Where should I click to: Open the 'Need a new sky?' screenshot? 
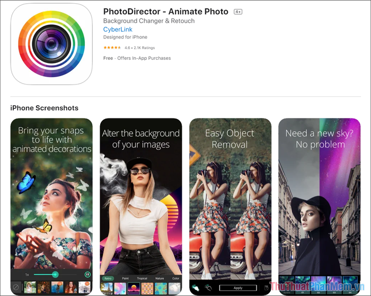tap(320, 207)
